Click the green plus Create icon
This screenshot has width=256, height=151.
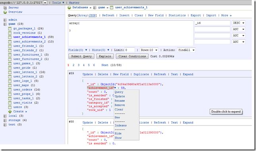(10, 112)
